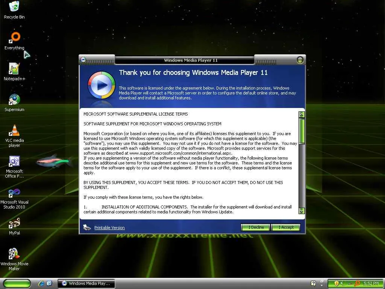The width and height of the screenshot is (385, 289).
Task: Click the 5:52 PM taskbar clock
Action: coord(371,283)
